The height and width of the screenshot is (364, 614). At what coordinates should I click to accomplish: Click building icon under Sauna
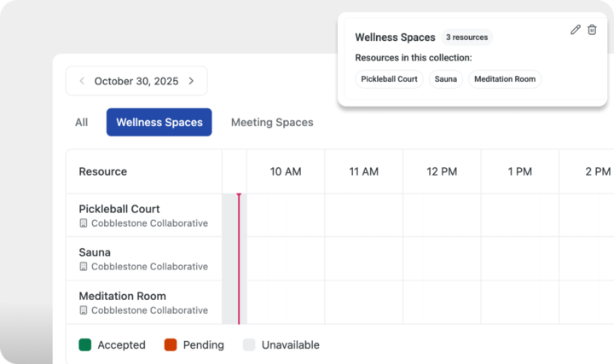[84, 267]
